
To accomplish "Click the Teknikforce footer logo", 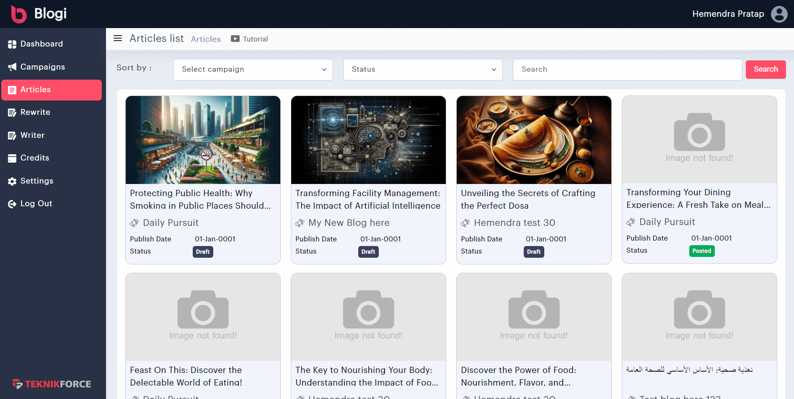I will [x=52, y=384].
